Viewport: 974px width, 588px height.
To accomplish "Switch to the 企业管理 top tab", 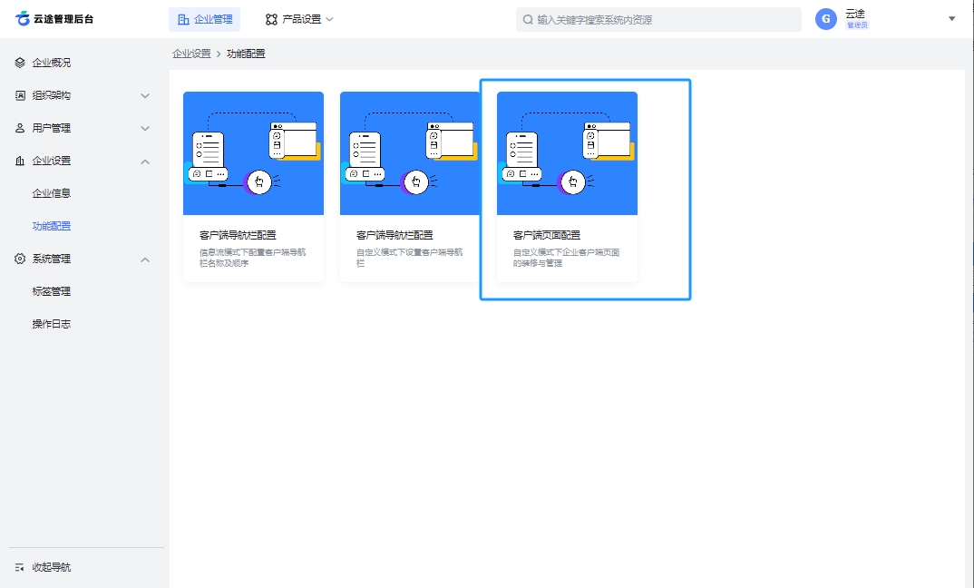I will [204, 20].
